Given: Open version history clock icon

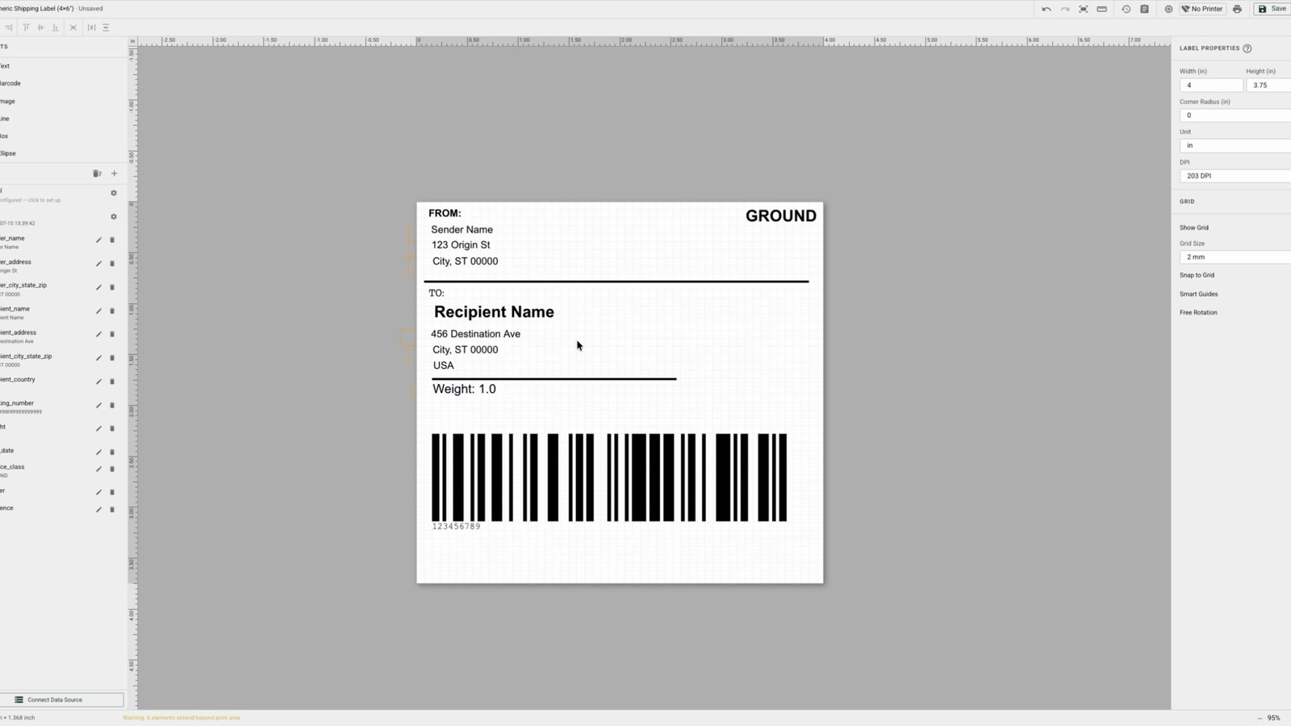Looking at the screenshot, I should [x=1126, y=9].
